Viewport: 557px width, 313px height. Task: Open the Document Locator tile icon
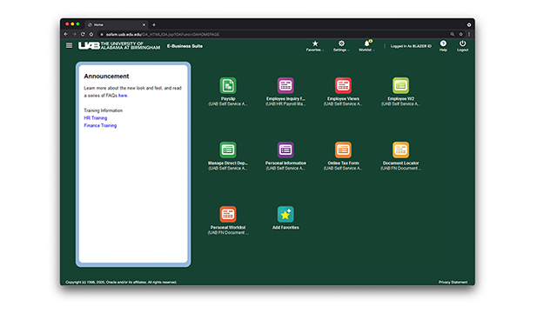point(400,150)
